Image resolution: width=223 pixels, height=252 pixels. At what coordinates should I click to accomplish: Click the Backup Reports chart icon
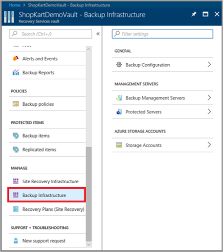15,72
